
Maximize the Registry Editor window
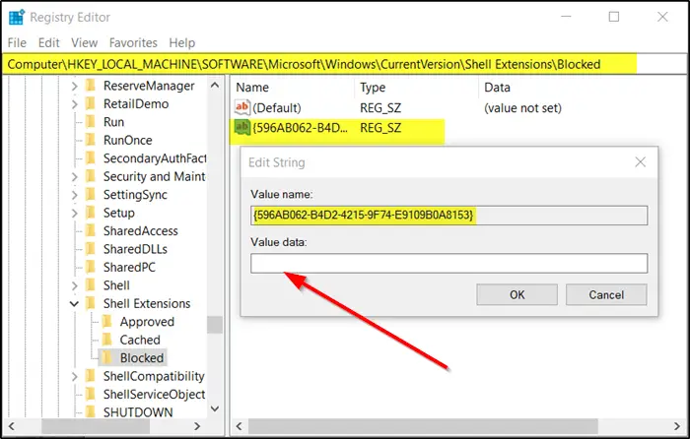pos(614,17)
